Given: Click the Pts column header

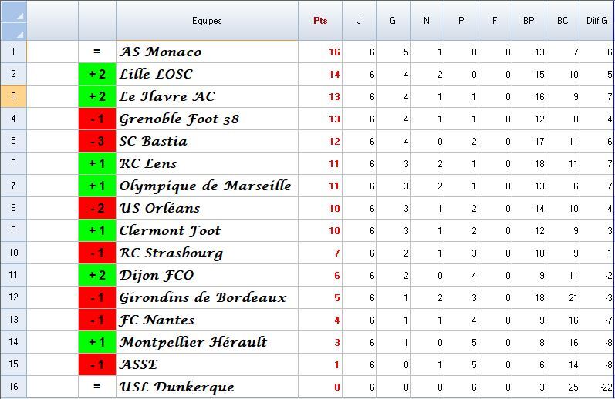Looking at the screenshot, I should click(320, 21).
